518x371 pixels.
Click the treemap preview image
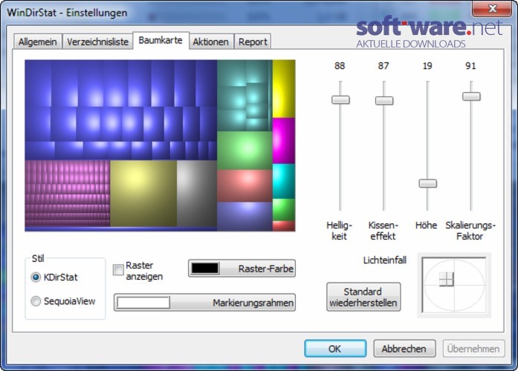(x=160, y=145)
